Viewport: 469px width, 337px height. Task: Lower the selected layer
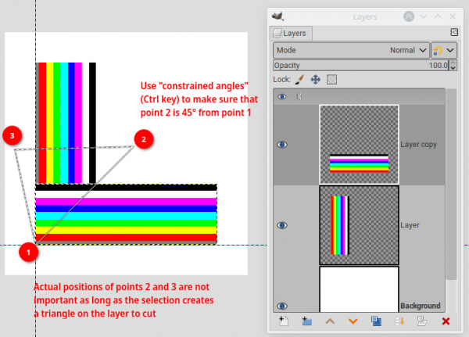[x=353, y=321]
